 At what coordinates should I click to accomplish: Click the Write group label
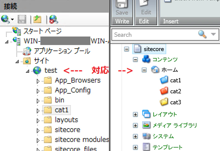(122, 21)
